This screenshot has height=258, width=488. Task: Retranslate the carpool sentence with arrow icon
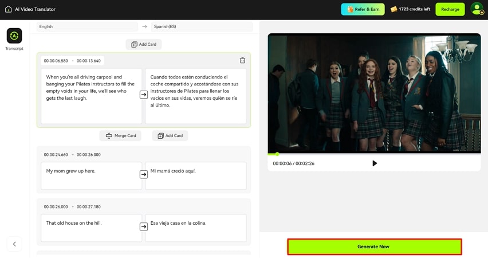[x=143, y=95]
